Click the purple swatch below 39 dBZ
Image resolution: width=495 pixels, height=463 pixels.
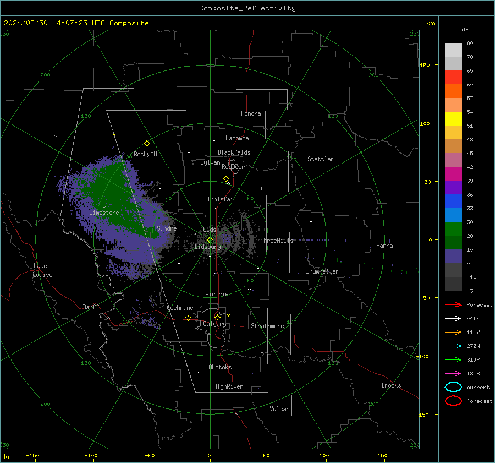click(453, 188)
